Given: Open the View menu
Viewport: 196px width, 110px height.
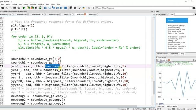Looking at the screenshot, I should click(53, 4).
